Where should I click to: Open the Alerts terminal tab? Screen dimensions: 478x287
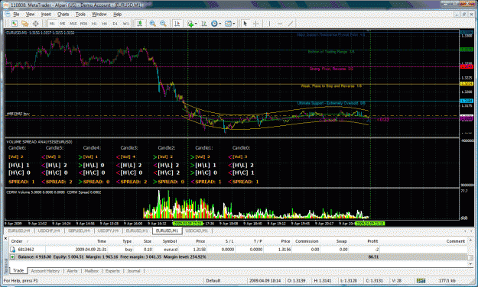pyautogui.click(x=72, y=271)
